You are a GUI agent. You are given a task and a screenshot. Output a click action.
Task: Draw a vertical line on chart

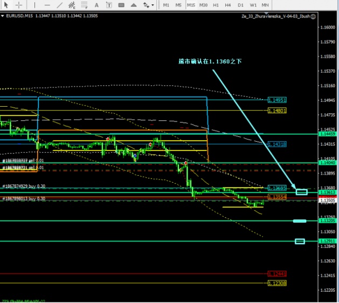(35, 5)
